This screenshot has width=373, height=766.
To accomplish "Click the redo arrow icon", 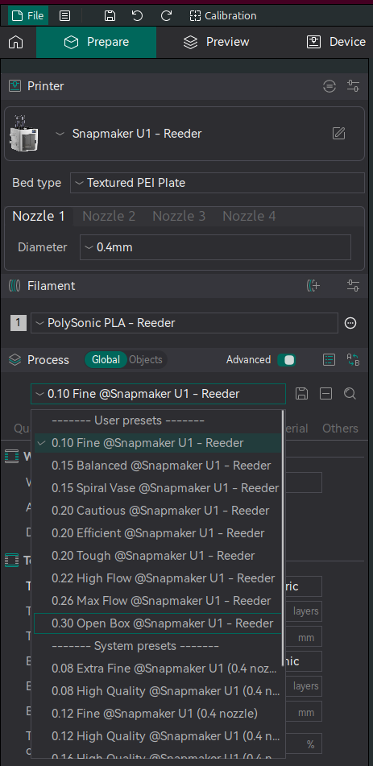I will [166, 15].
